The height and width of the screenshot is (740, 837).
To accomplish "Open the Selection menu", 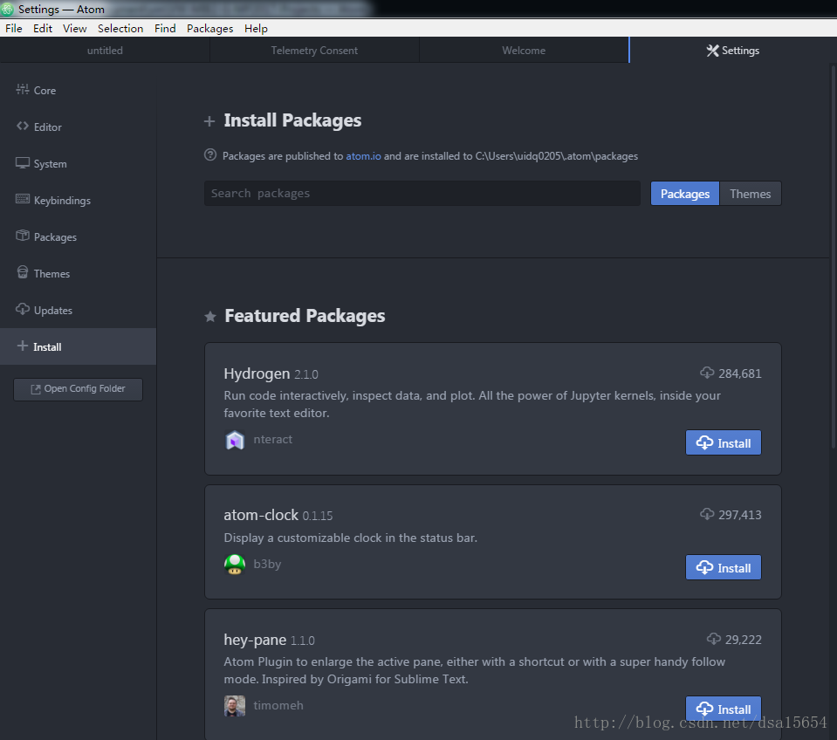I will coord(120,28).
